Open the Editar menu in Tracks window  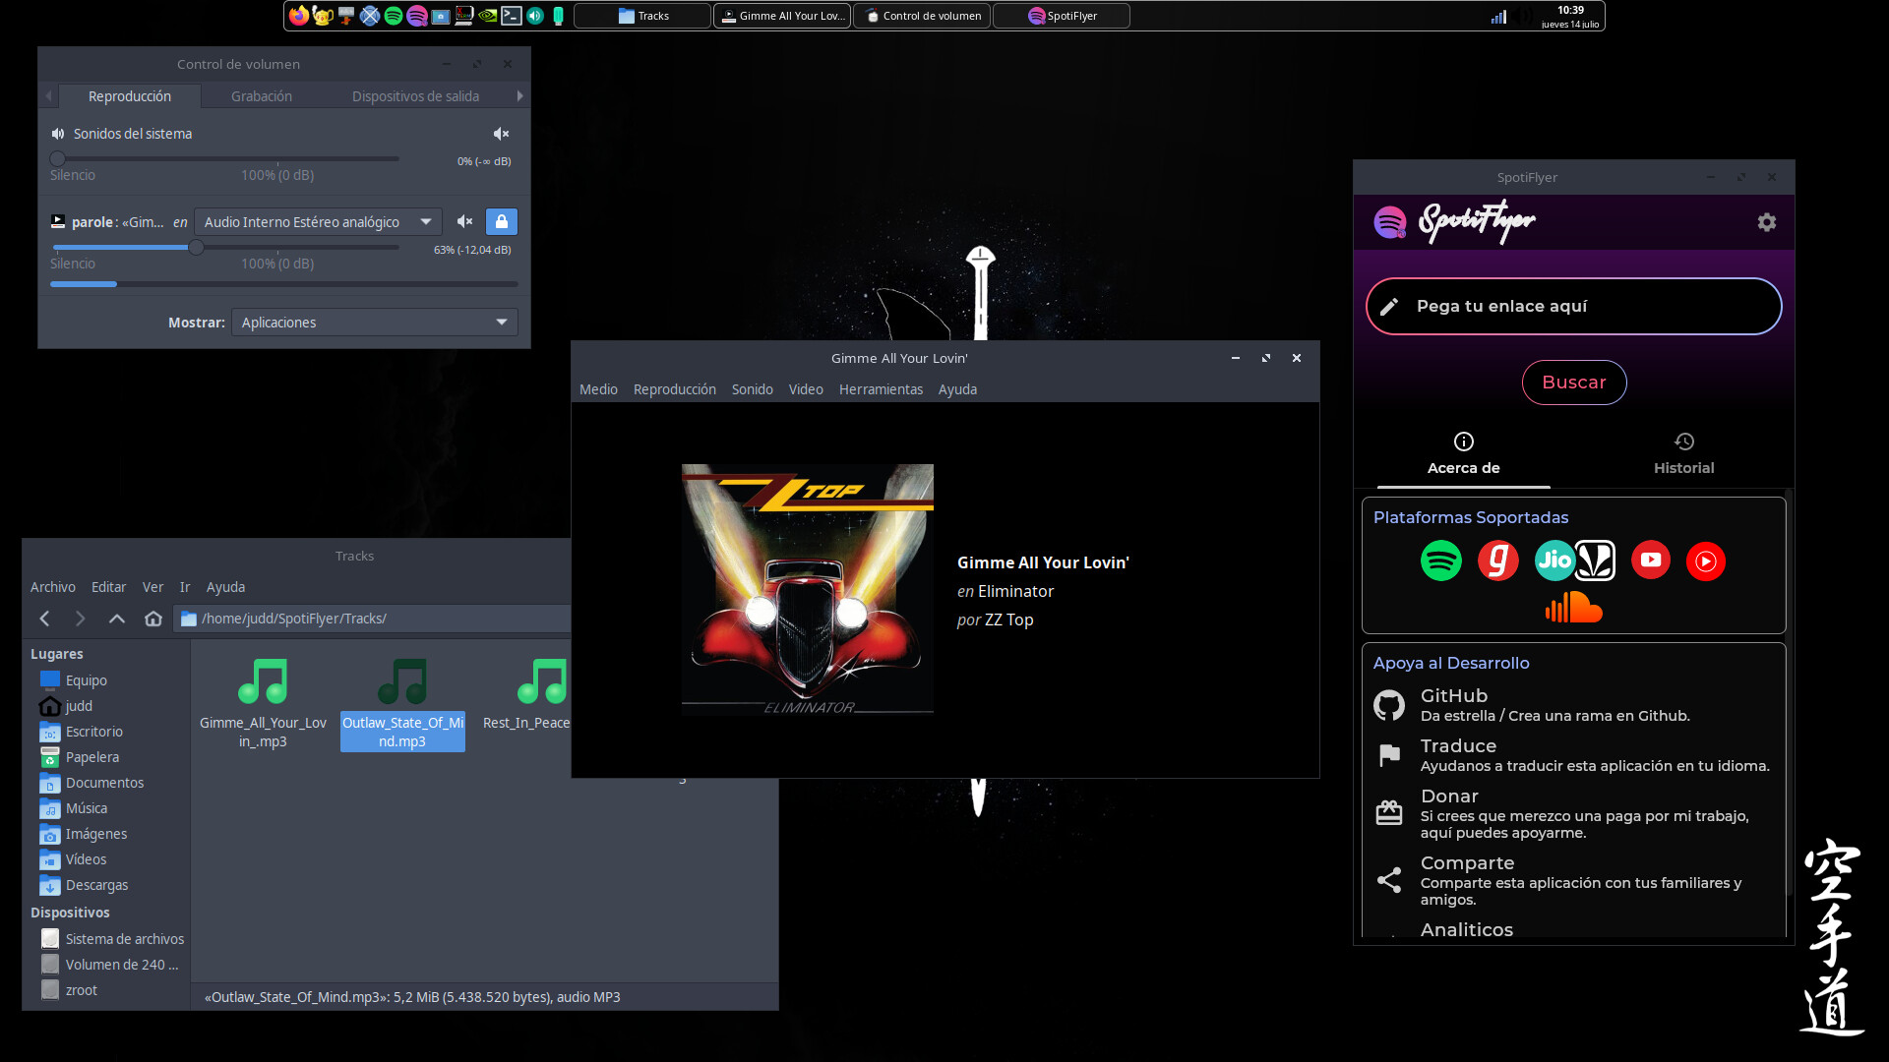108,587
